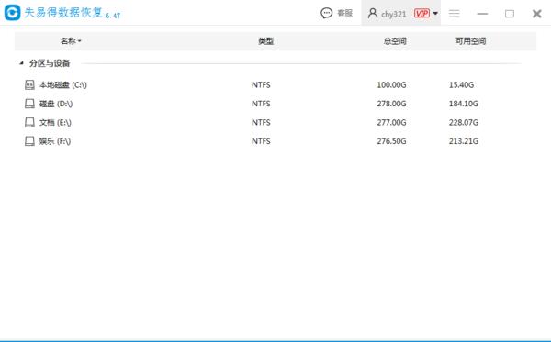Collapse the 分区与设备 section triangle
This screenshot has width=551, height=342.
[x=21, y=63]
